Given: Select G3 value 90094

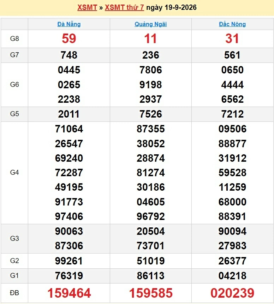Looking at the screenshot, I should point(232,232).
